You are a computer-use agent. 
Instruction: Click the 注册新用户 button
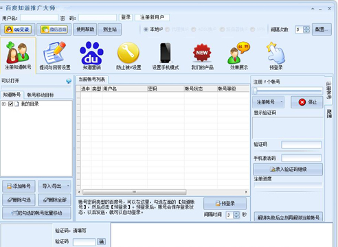click(152, 17)
